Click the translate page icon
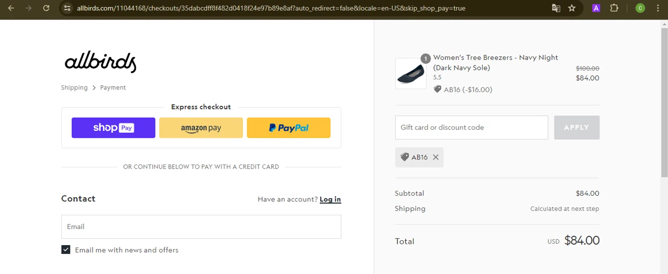Image resolution: width=668 pixels, height=274 pixels. (556, 8)
